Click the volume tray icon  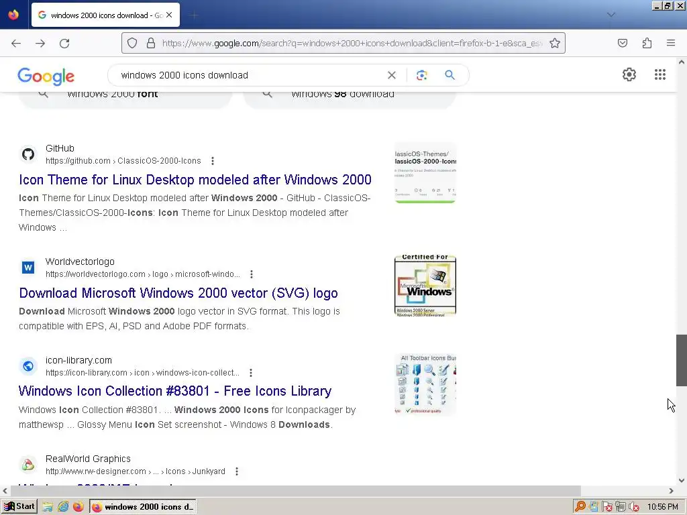(633, 507)
